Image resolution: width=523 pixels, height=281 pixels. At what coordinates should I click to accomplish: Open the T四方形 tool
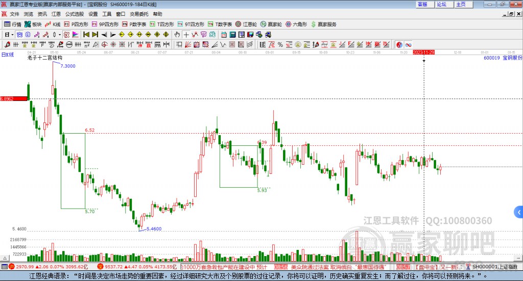tap(162, 24)
